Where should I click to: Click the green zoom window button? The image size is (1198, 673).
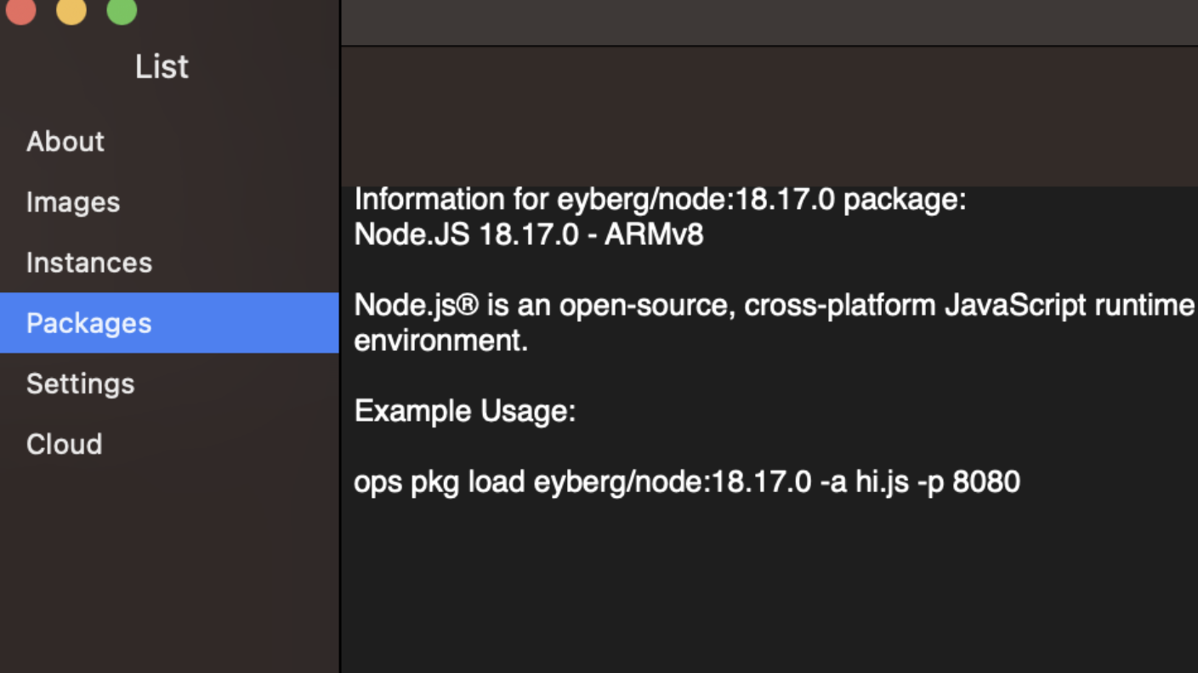pos(122,9)
